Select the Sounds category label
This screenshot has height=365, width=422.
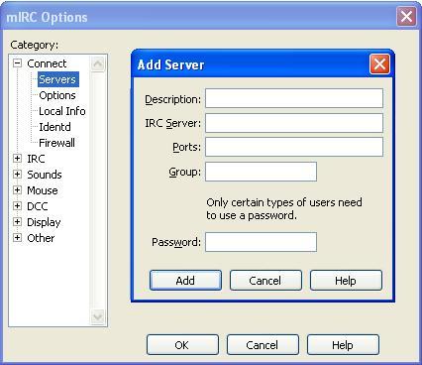click(x=45, y=175)
